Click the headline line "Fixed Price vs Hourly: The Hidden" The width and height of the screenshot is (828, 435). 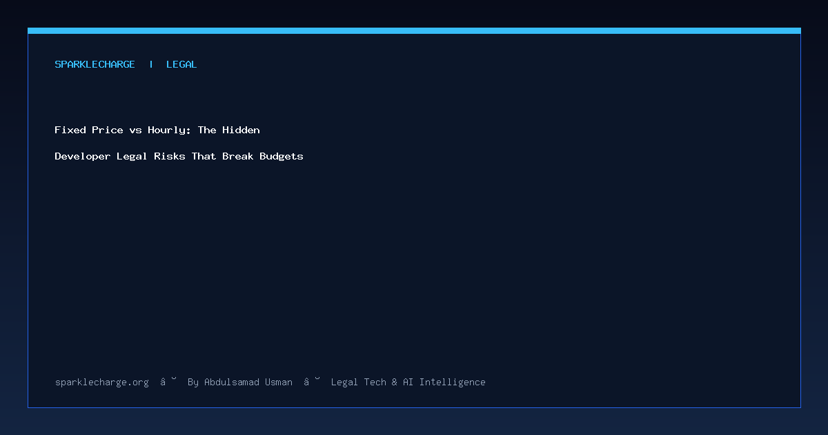[x=157, y=130]
